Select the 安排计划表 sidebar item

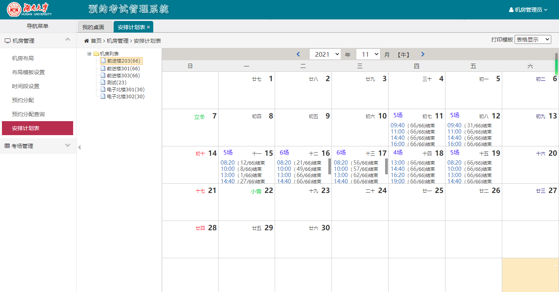[x=37, y=128]
